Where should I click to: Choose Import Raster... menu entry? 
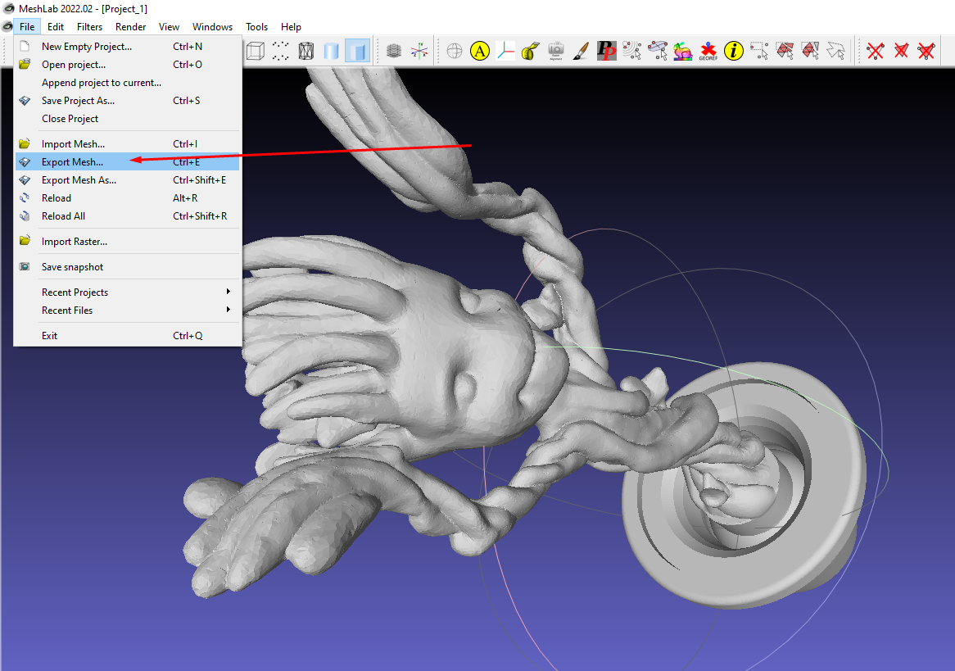127,242
